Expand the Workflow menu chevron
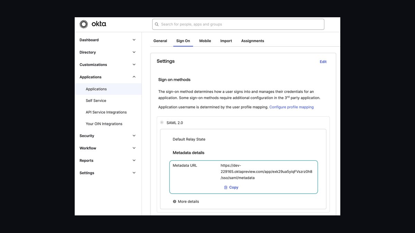This screenshot has height=233, width=415. pyautogui.click(x=134, y=148)
